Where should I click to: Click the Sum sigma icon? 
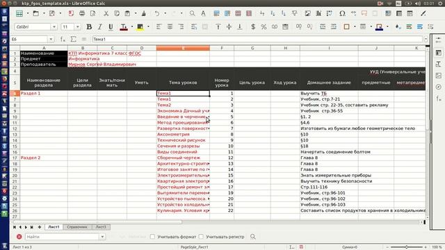pos(73,40)
